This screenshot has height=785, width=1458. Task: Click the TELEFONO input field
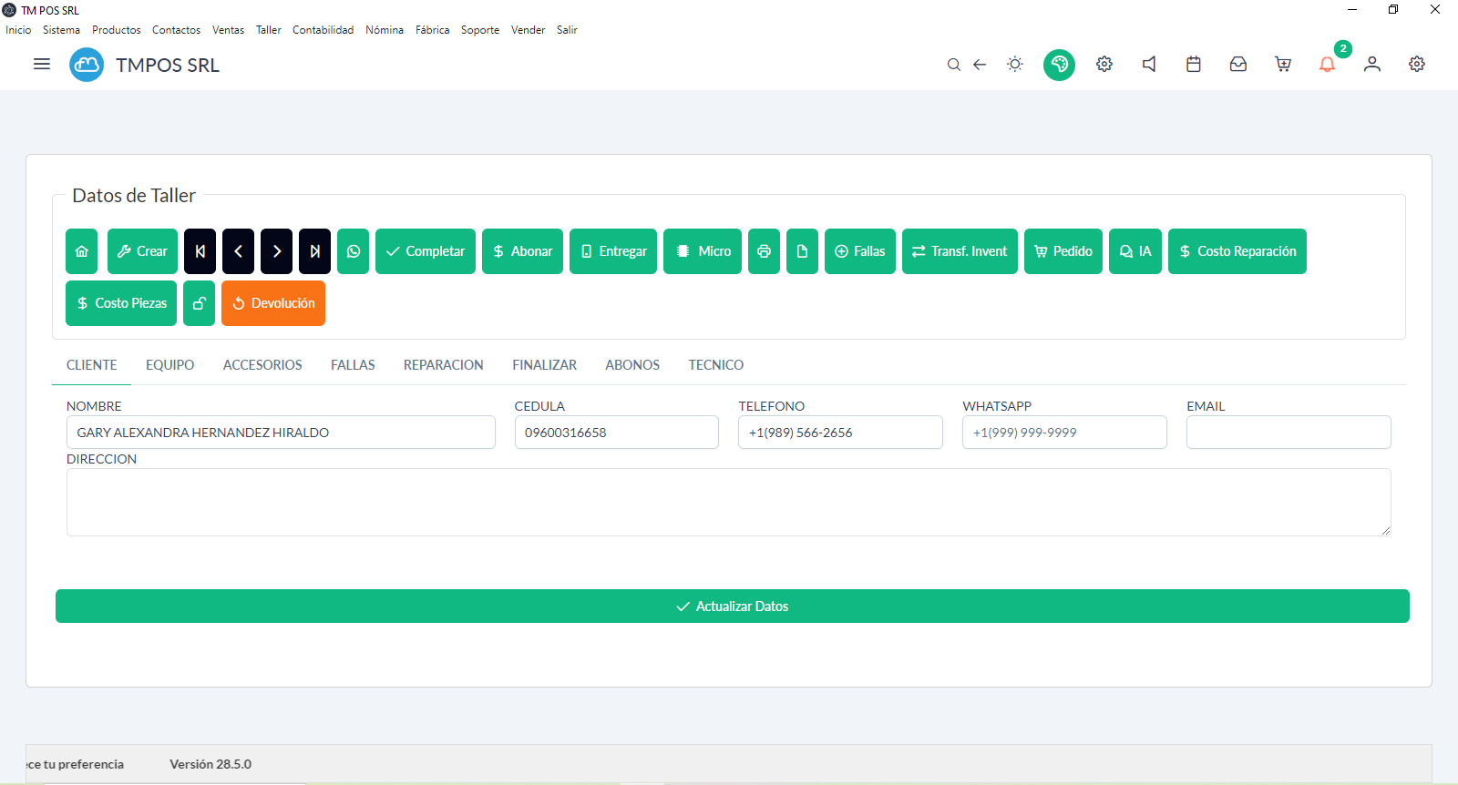click(x=840, y=433)
